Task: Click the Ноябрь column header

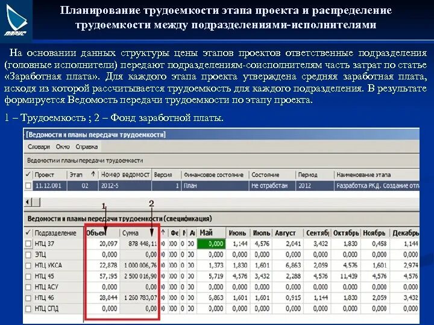Action: [x=375, y=233]
